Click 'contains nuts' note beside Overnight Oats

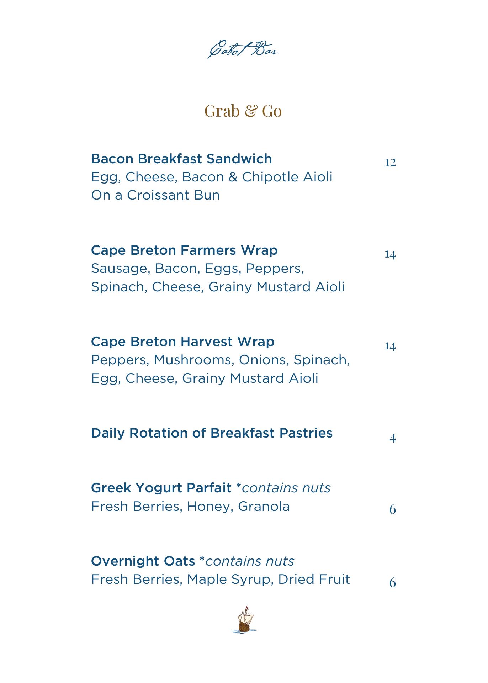point(249,561)
